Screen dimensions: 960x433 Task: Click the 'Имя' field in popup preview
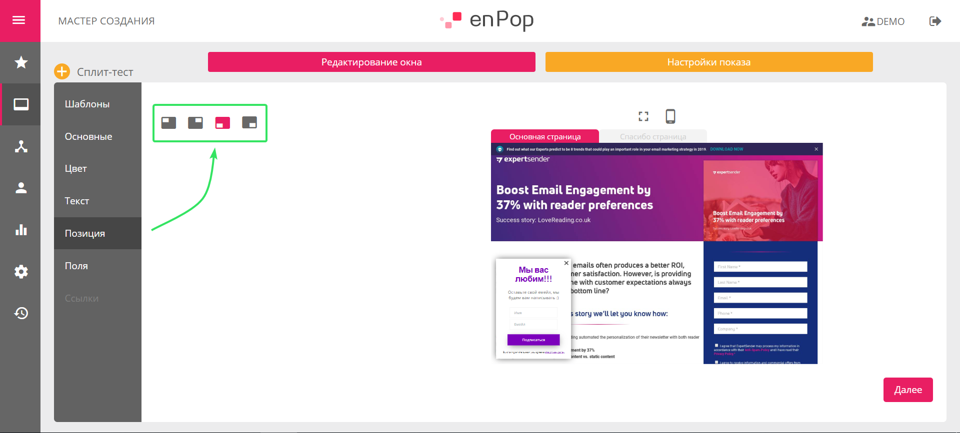coord(533,313)
